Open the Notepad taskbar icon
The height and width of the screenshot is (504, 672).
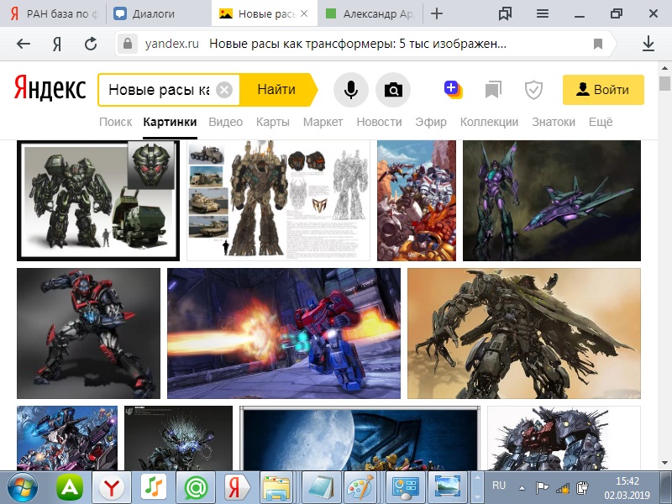321,488
